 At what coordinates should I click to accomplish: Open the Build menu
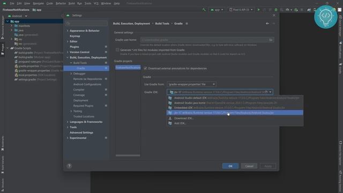71,3
